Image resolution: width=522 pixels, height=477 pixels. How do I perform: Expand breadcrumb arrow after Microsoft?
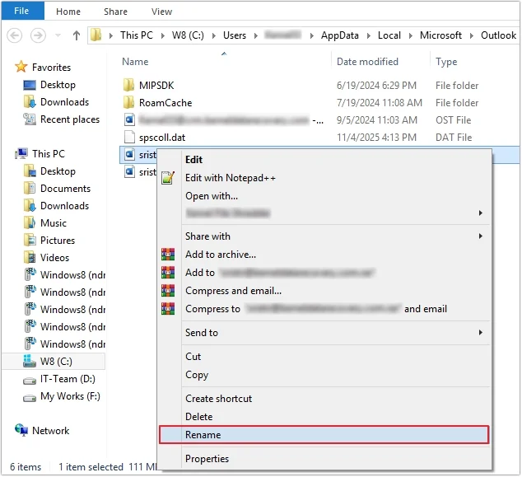click(472, 35)
